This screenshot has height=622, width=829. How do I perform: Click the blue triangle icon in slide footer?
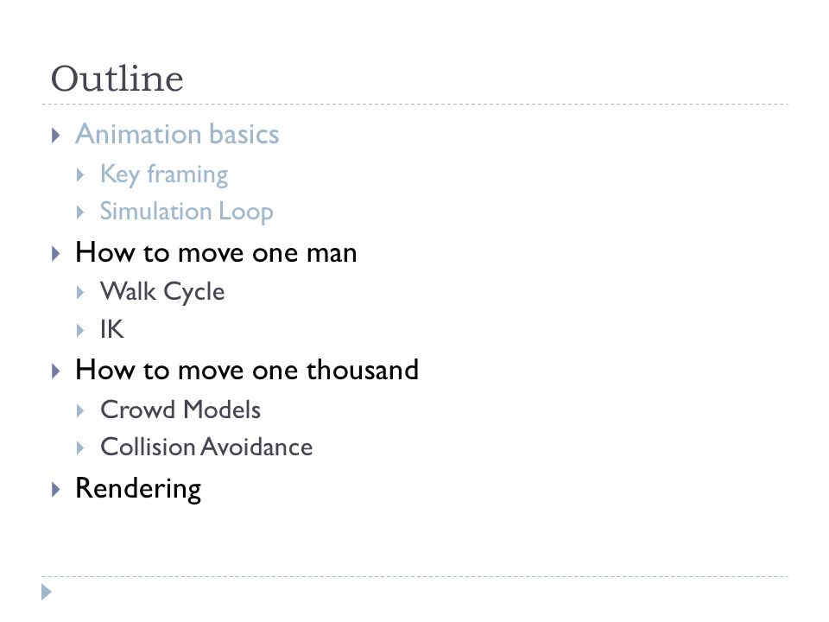pos(47,592)
